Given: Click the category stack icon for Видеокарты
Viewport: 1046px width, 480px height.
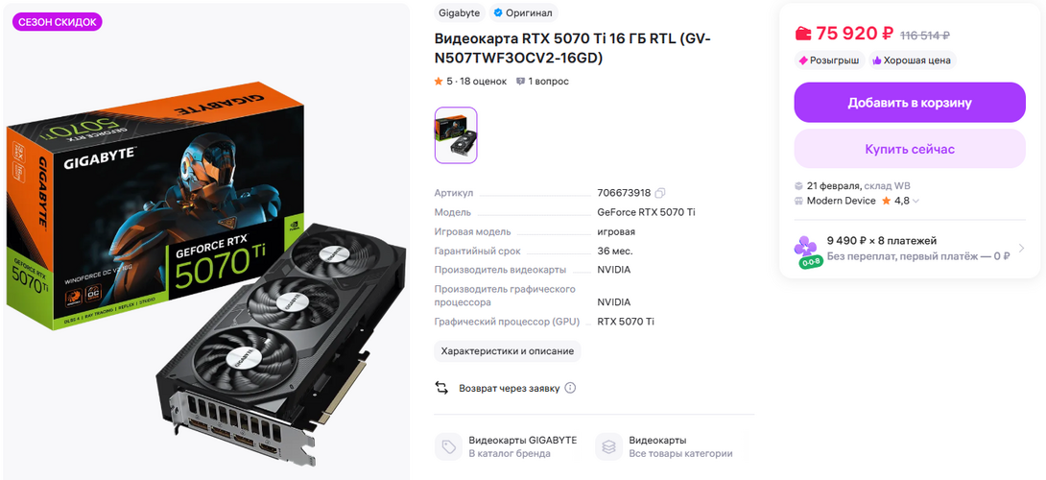Looking at the screenshot, I should pyautogui.click(x=608, y=446).
